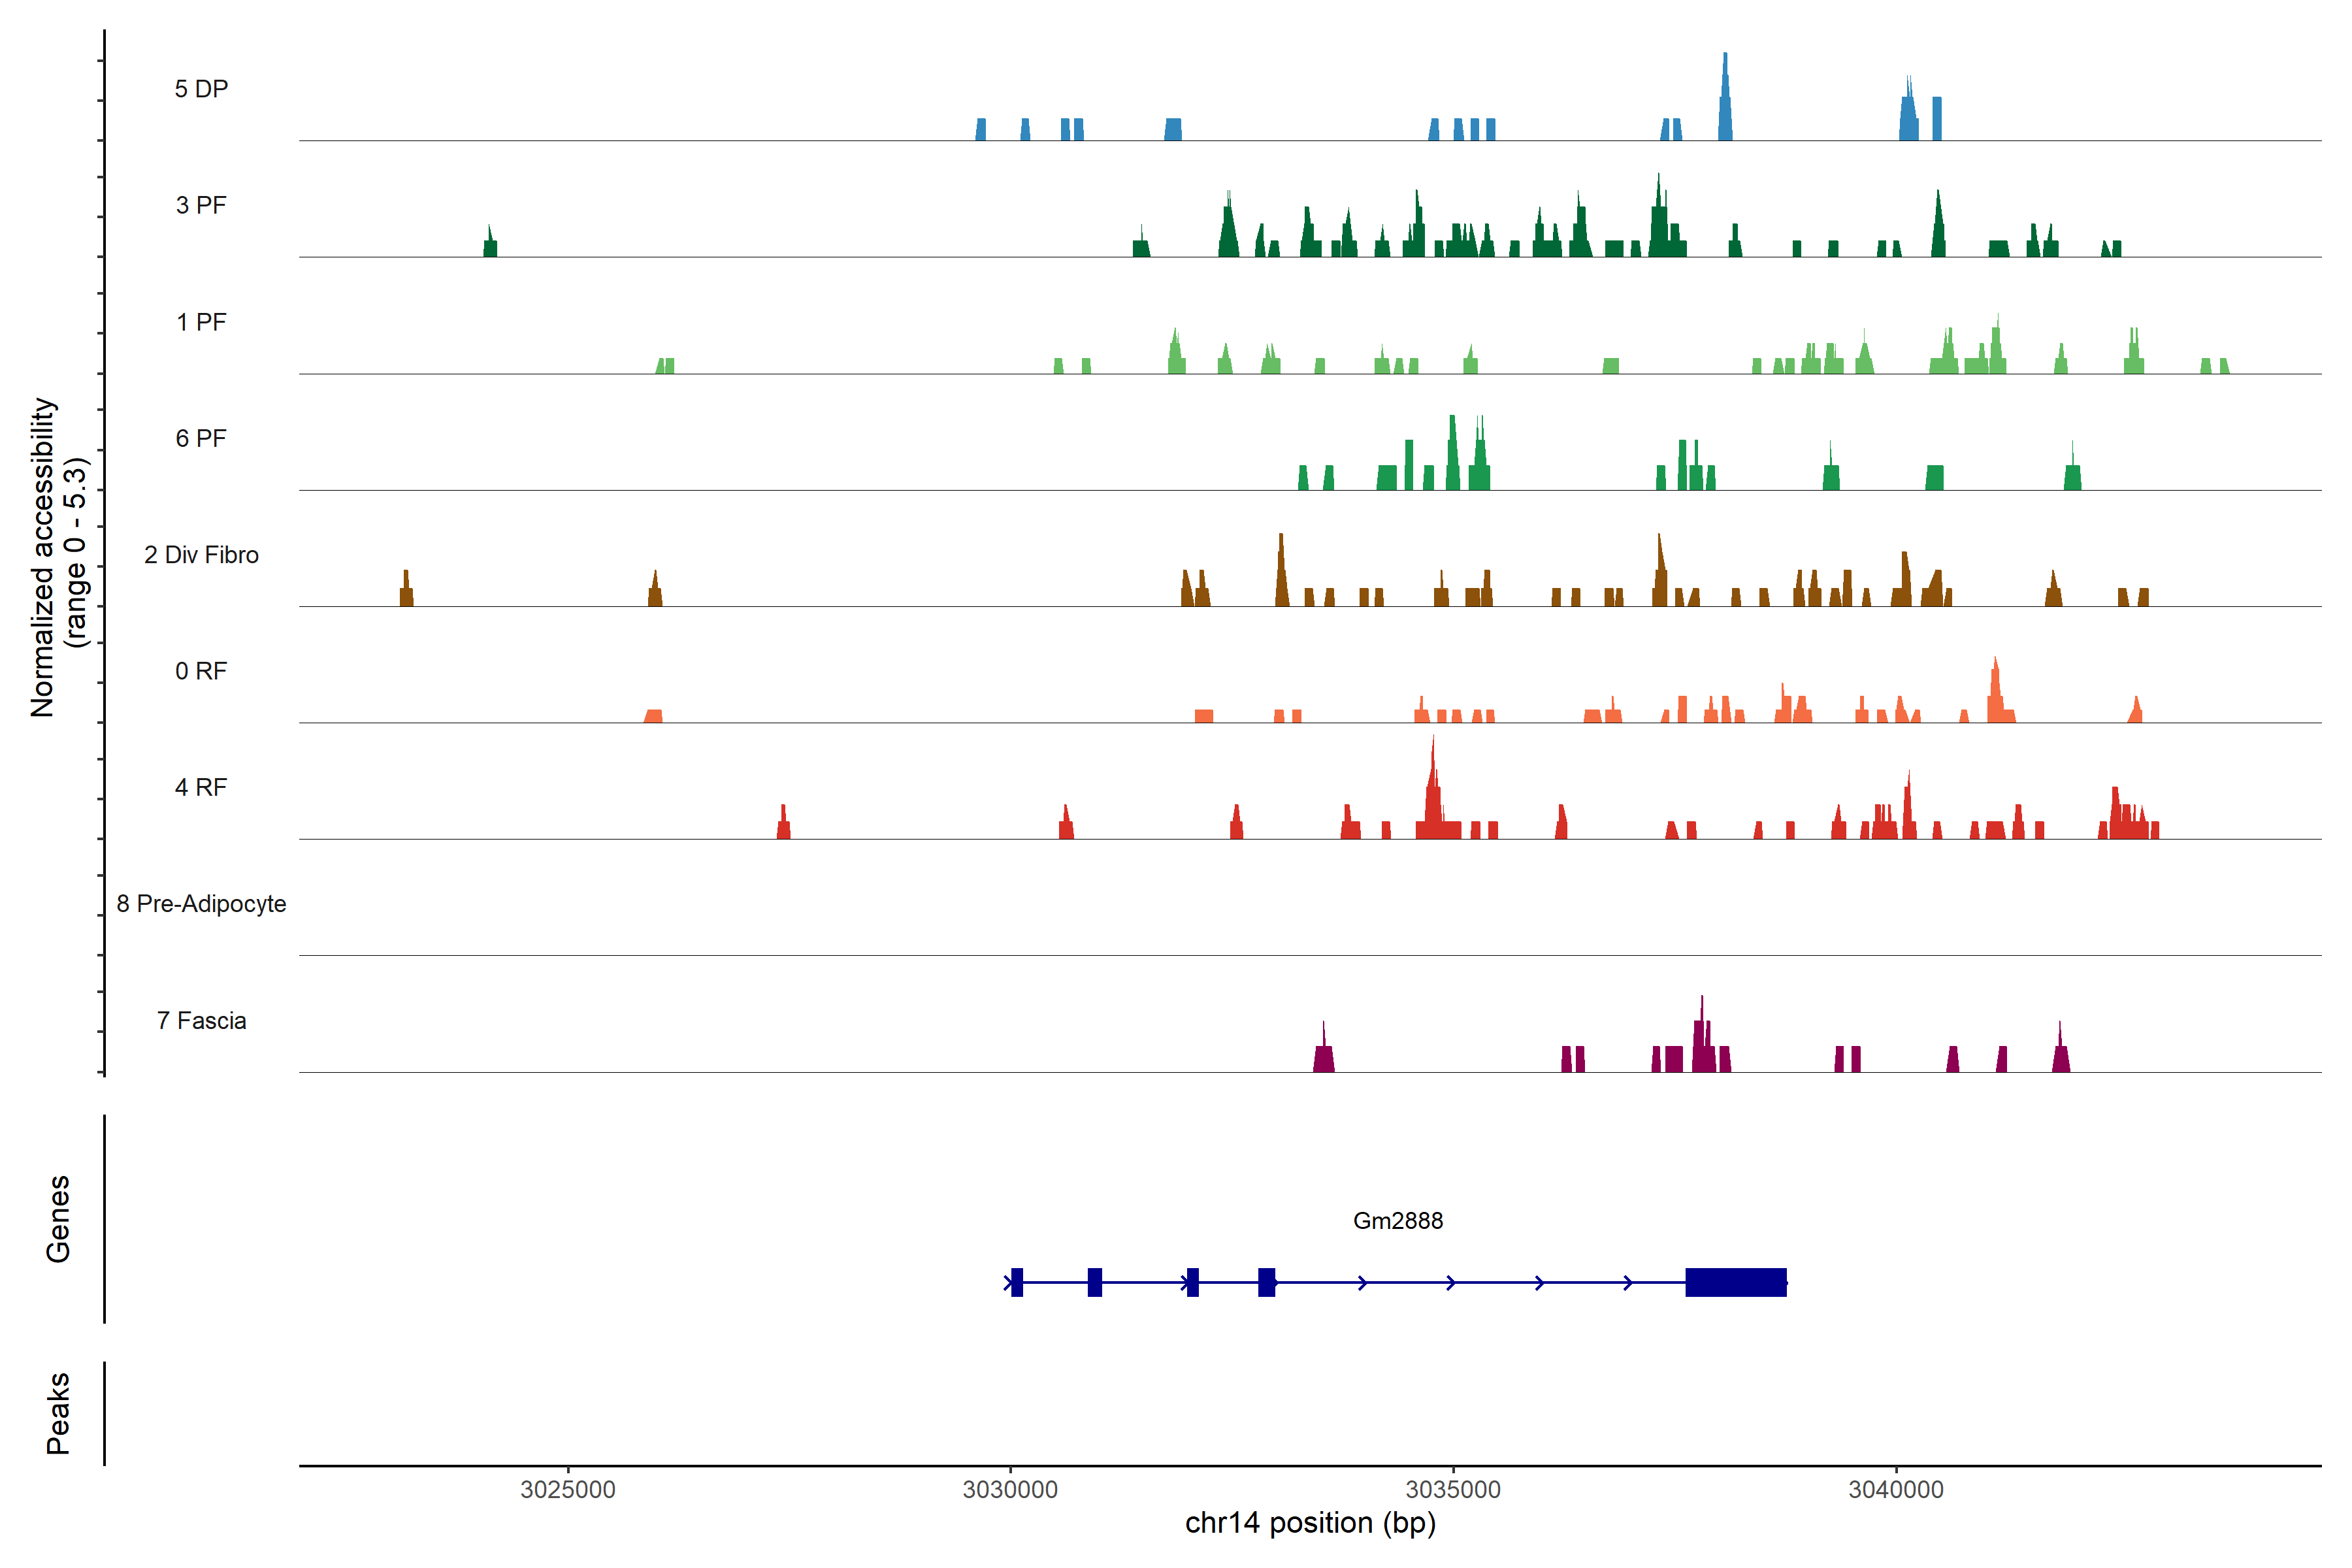Click the 7 Fascia track label
Viewport: 2352px width, 1568px height.
pyautogui.click(x=201, y=1020)
